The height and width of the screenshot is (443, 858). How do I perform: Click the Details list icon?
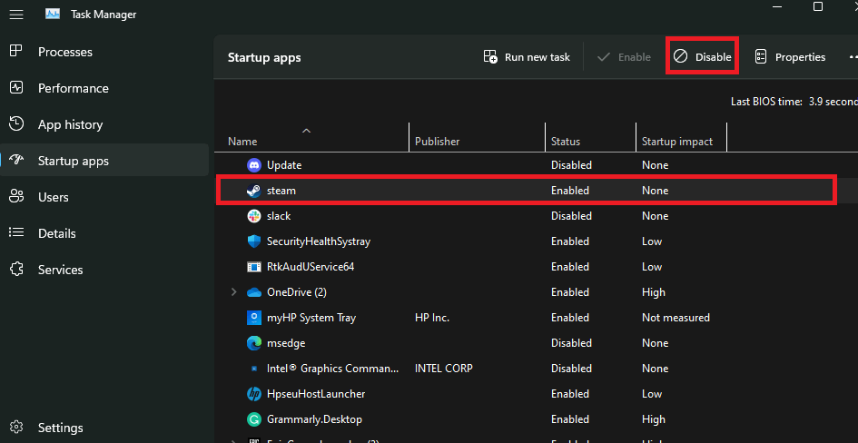[16, 233]
